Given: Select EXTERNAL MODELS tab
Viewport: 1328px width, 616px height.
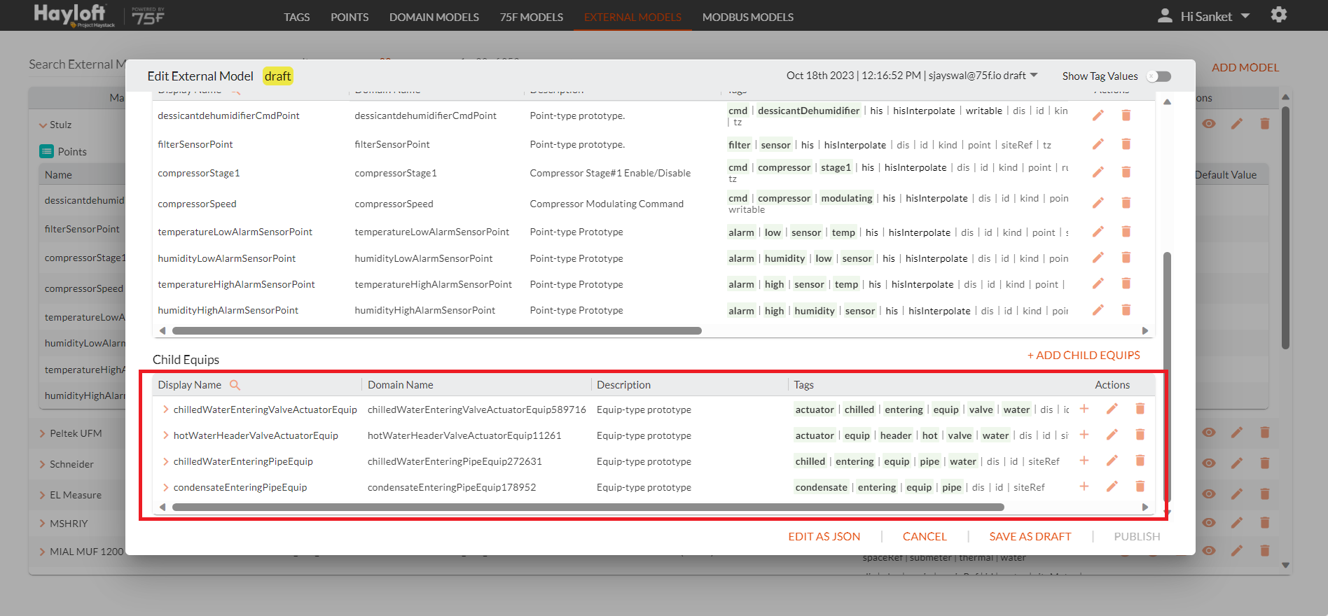Looking at the screenshot, I should coord(632,17).
